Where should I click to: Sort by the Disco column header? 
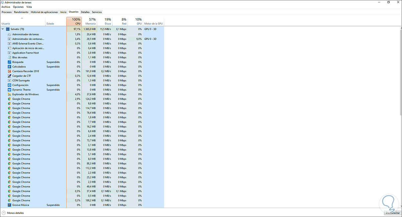pyautogui.click(x=105, y=21)
